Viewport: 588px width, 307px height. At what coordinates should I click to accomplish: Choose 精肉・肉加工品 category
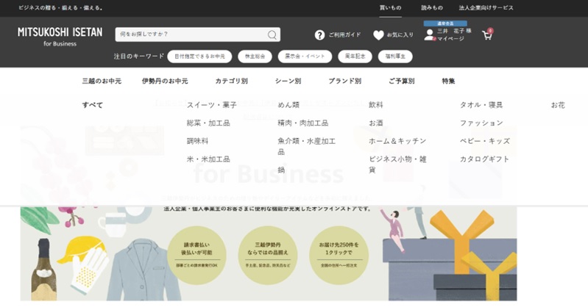pyautogui.click(x=303, y=123)
